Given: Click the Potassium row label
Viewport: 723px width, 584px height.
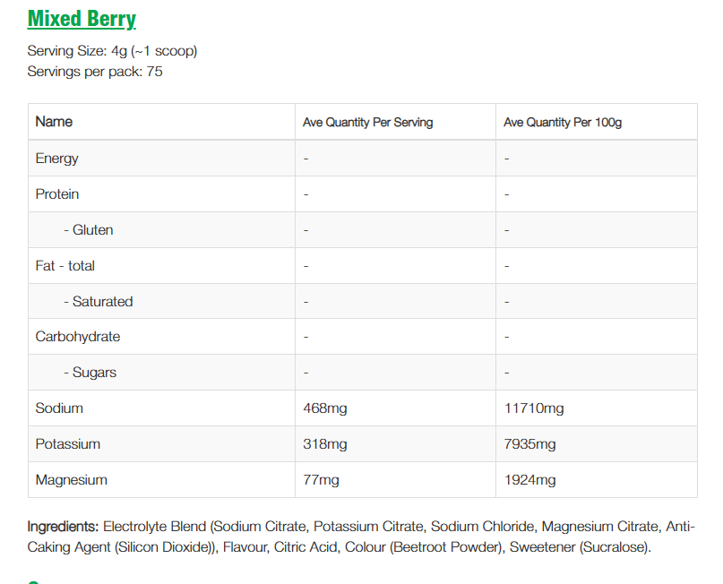Looking at the screenshot, I should (x=68, y=444).
